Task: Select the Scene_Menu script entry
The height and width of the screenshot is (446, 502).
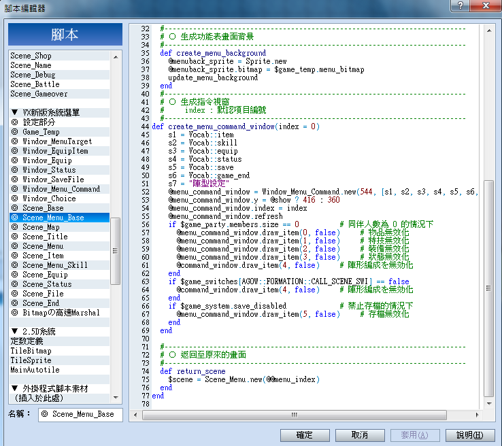Action: [60, 246]
